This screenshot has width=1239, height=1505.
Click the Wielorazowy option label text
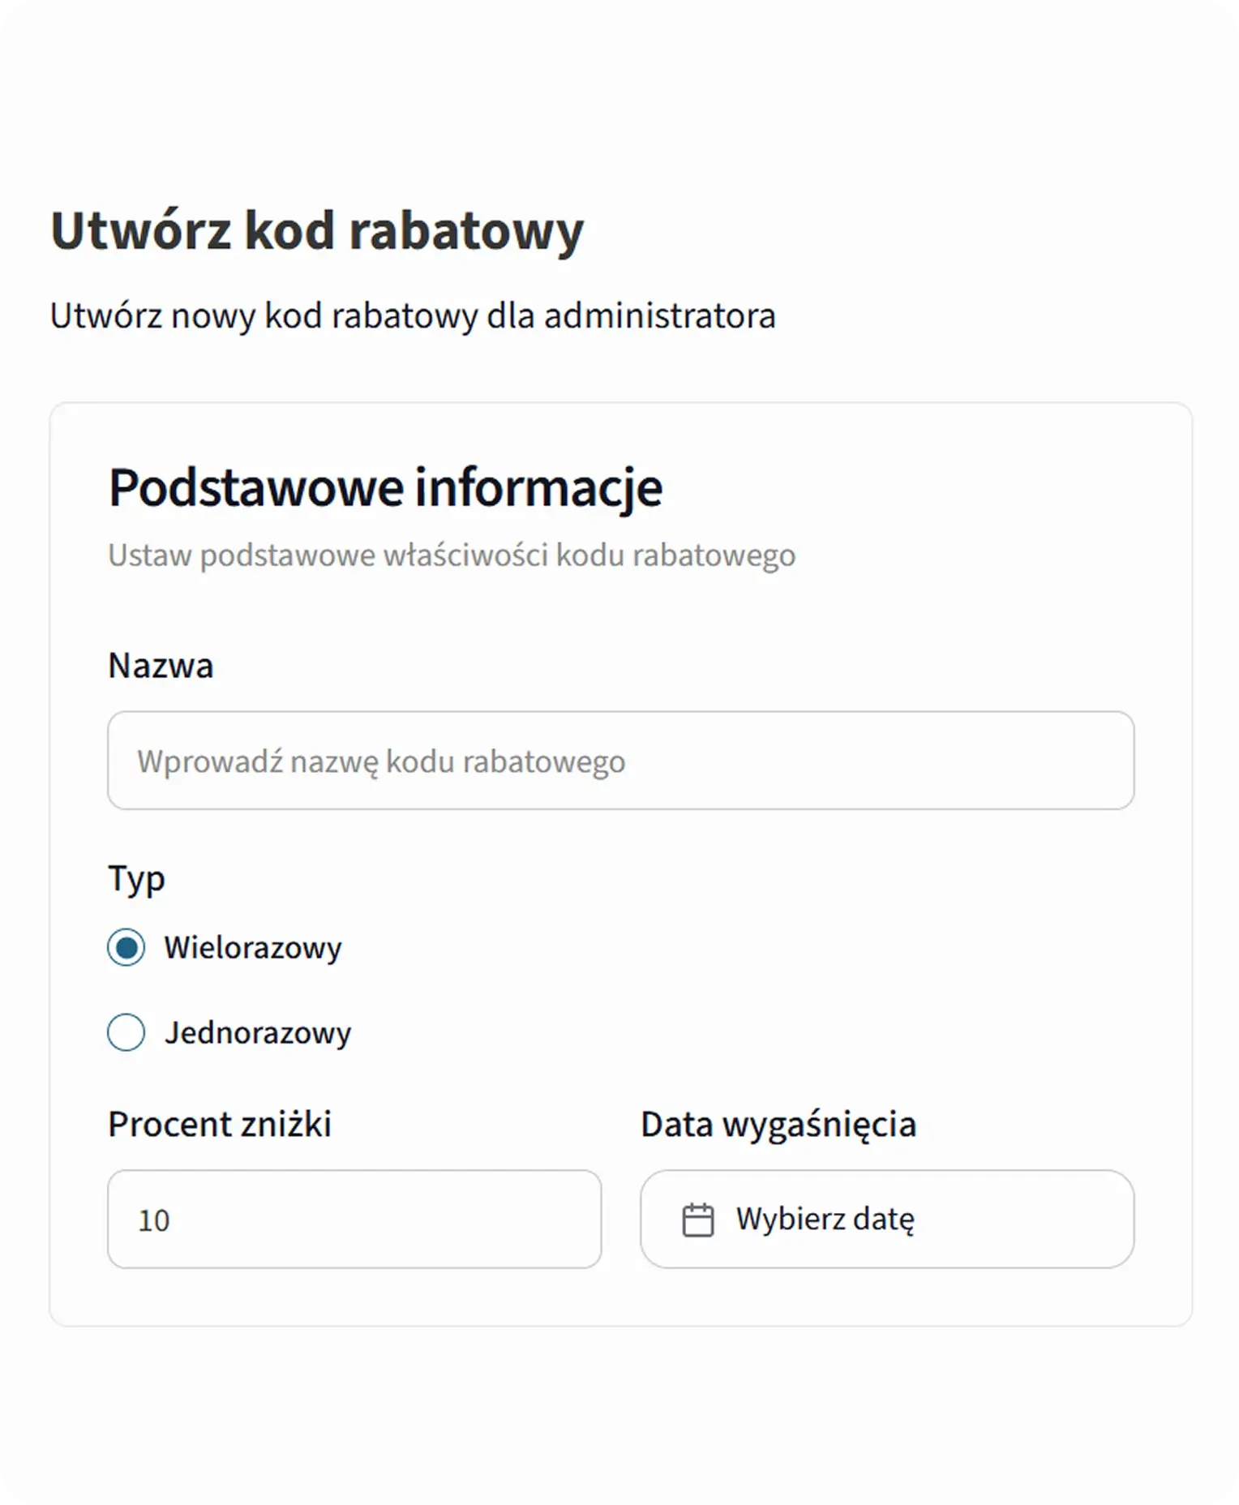coord(252,947)
